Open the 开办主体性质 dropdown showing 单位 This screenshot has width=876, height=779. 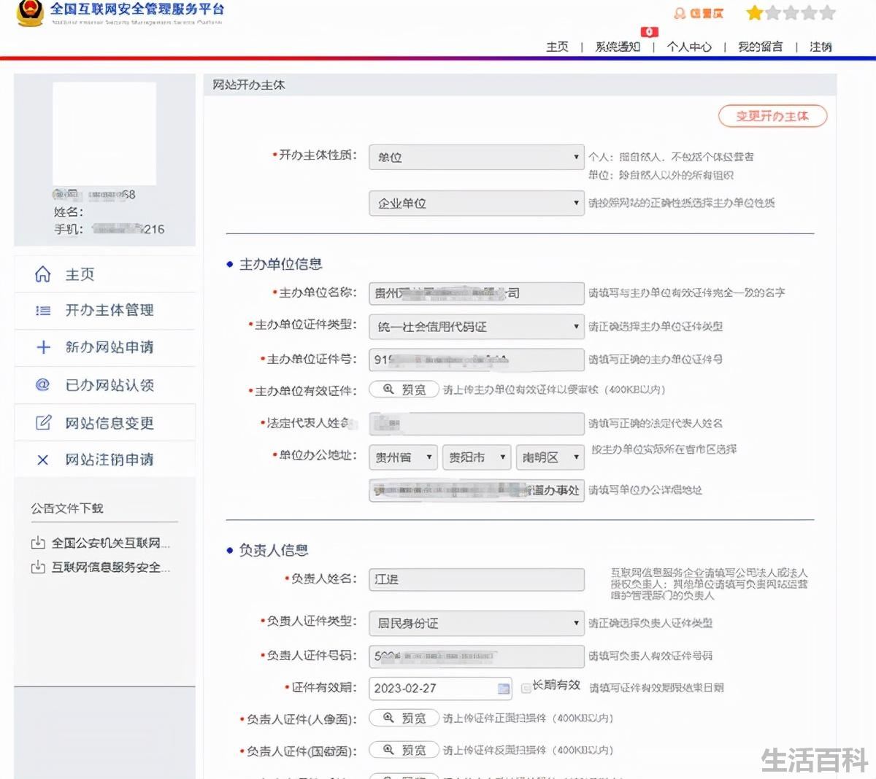[476, 157]
